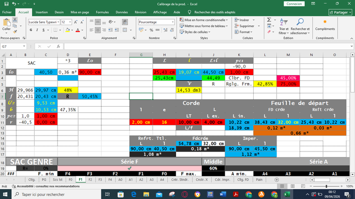Click the Compléments icon
355x199 pixels.
[325, 22]
